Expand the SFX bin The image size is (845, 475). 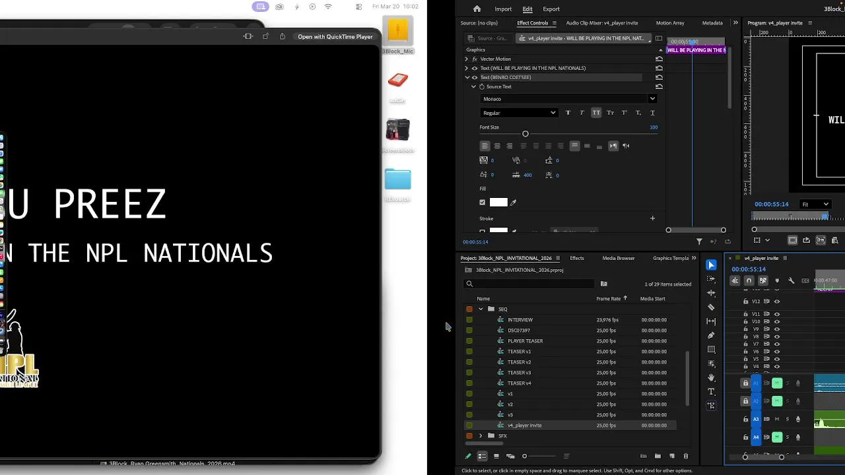pos(481,435)
